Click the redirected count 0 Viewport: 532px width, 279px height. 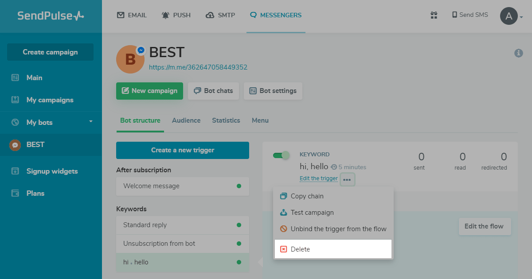tap(504, 157)
